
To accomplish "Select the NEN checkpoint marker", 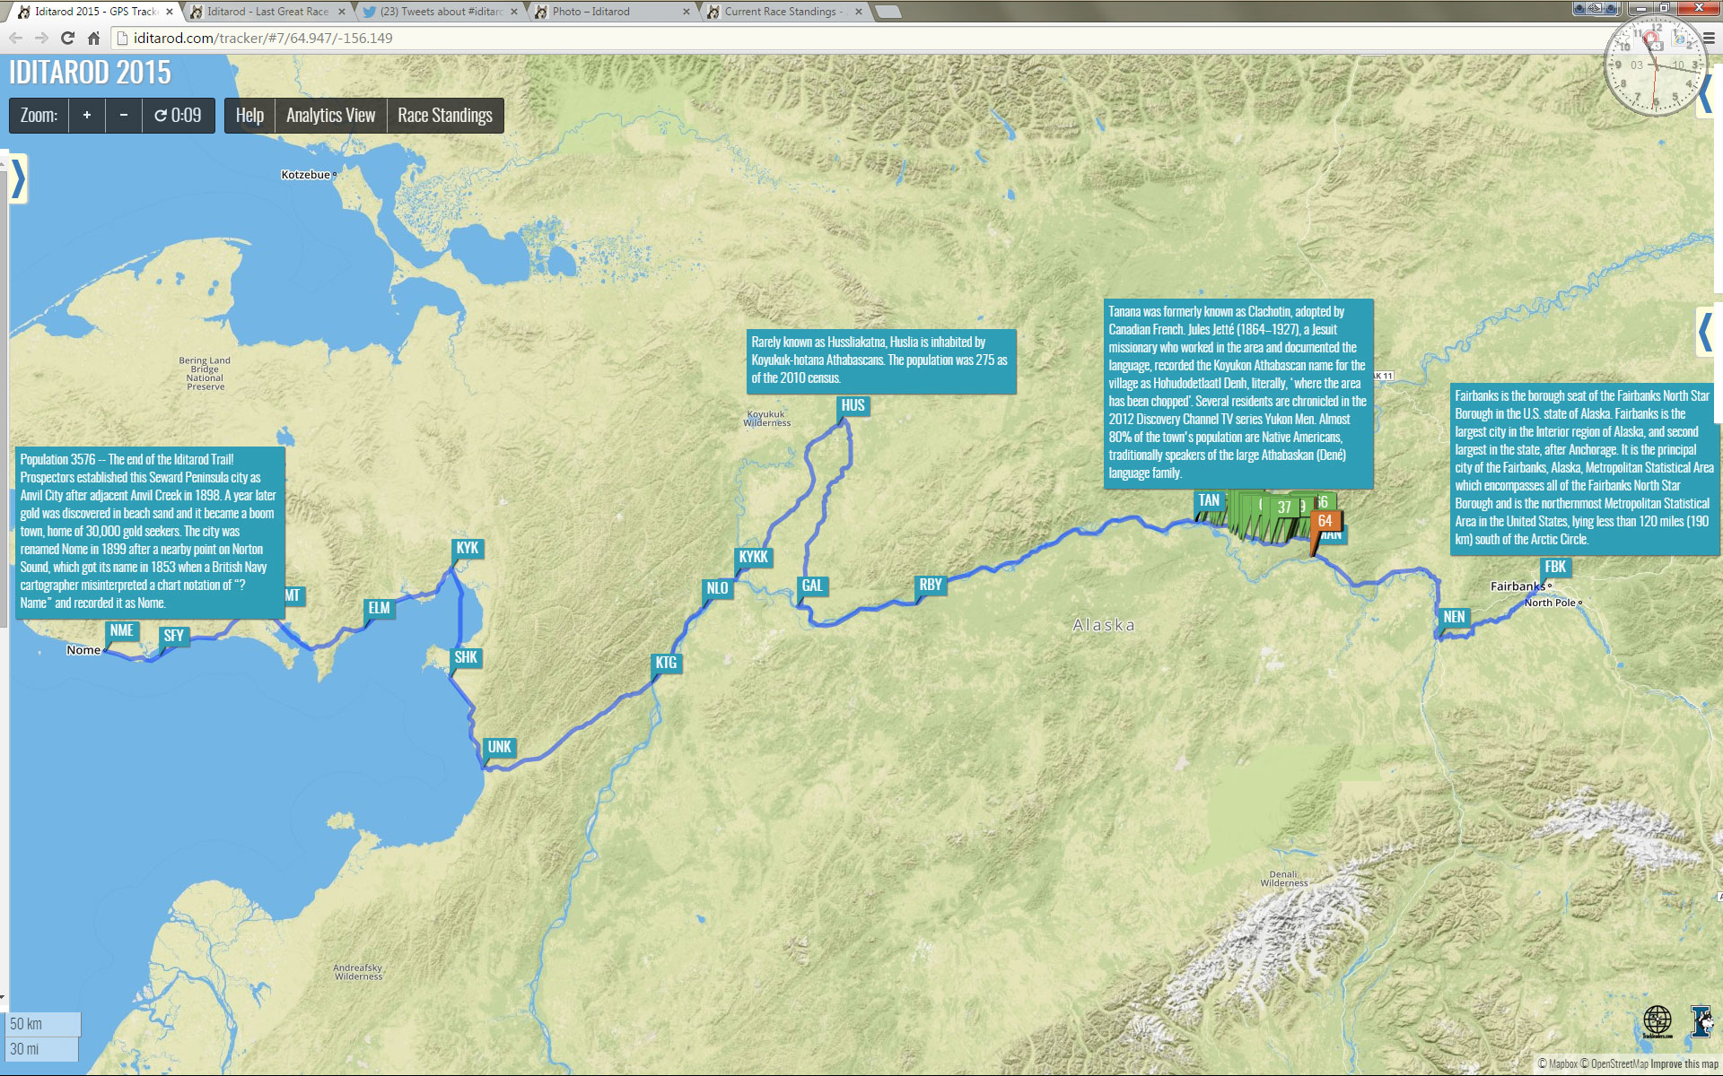I will (x=1454, y=617).
